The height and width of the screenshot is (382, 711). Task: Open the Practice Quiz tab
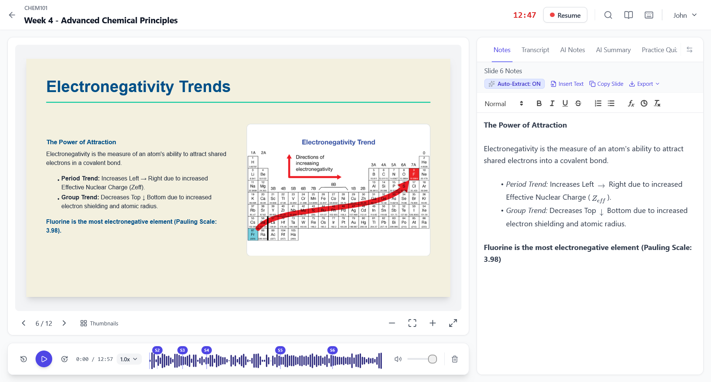pos(659,50)
